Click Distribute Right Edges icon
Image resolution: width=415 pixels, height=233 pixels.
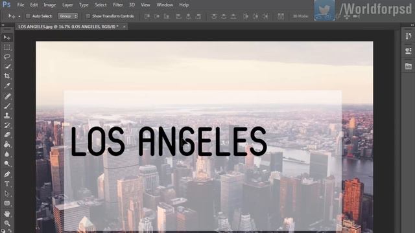click(x=265, y=16)
